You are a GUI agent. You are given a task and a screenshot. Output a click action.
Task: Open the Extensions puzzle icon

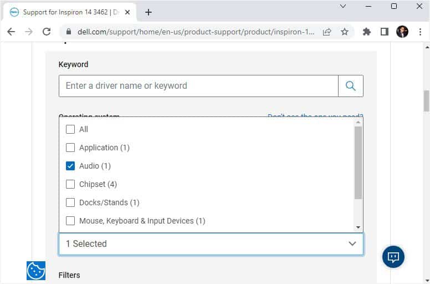click(367, 32)
